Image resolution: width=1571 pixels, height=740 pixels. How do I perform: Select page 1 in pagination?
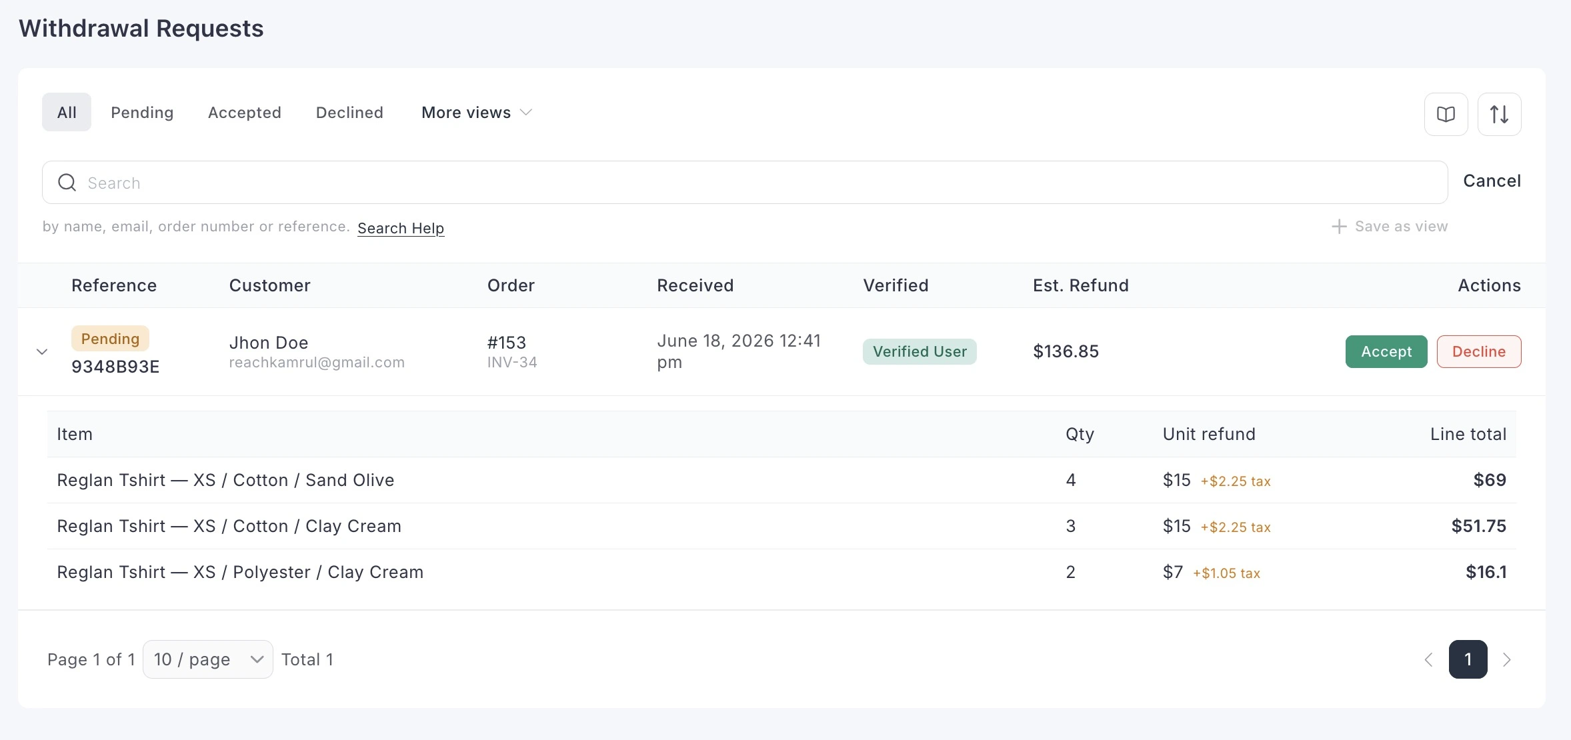(x=1468, y=659)
